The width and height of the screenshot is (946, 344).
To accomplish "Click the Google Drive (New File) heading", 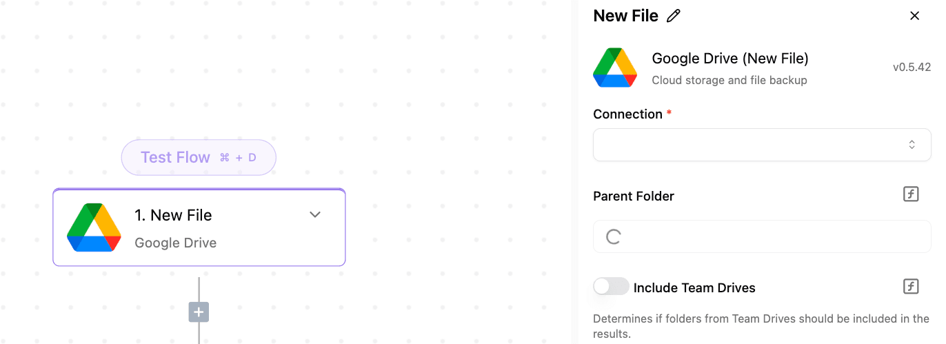I will tap(730, 58).
